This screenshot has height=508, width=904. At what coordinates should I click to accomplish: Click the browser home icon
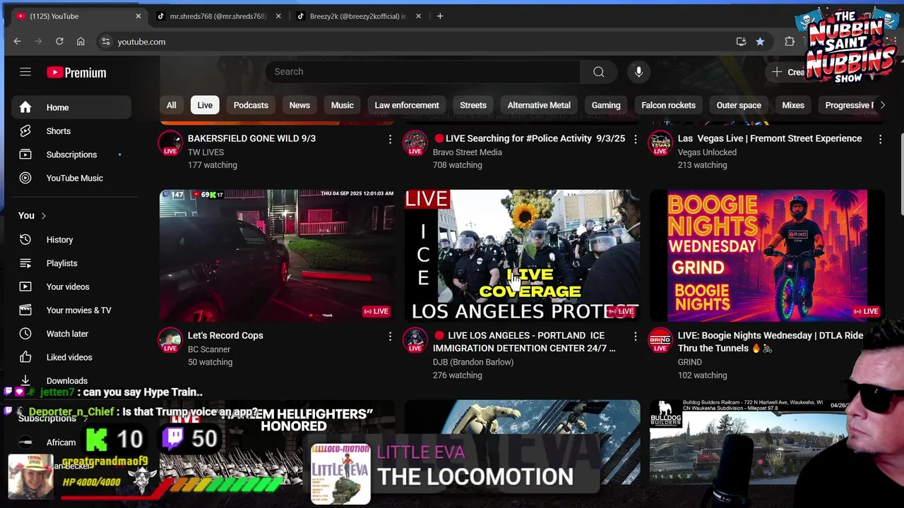pyautogui.click(x=81, y=42)
